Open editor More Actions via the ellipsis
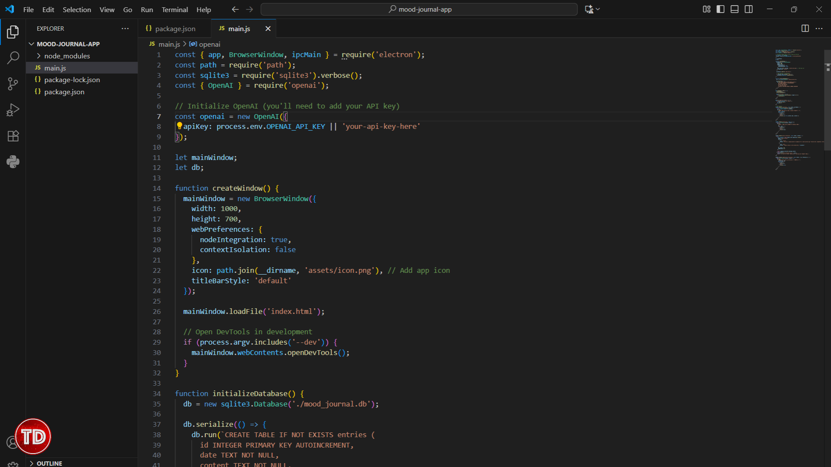 (819, 28)
